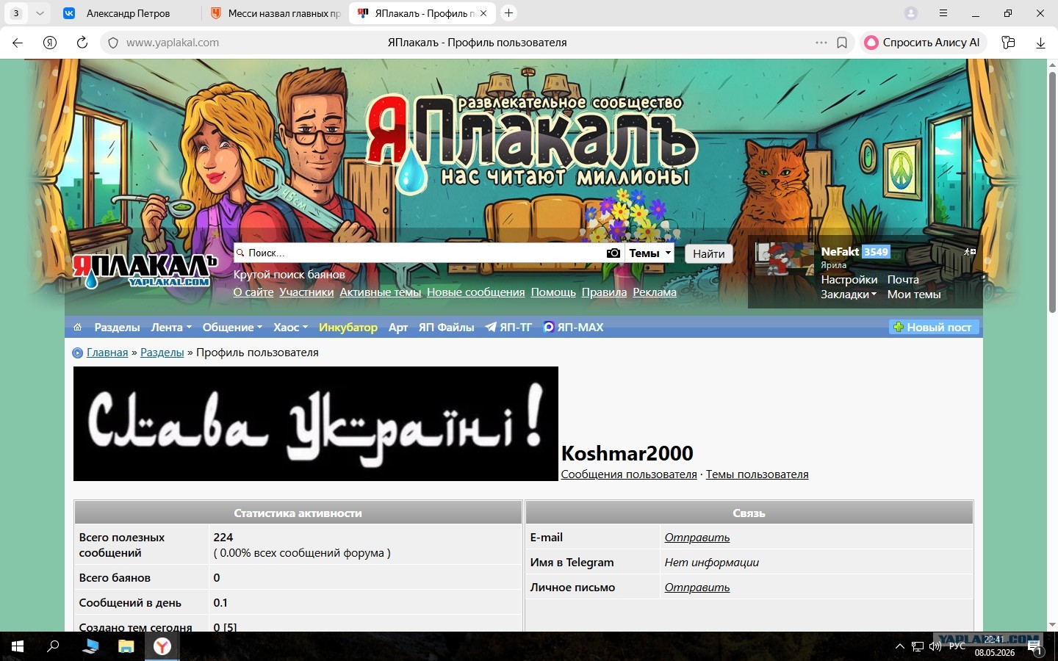
Task: Open site protection shield icon in address bar
Action: coord(113,43)
